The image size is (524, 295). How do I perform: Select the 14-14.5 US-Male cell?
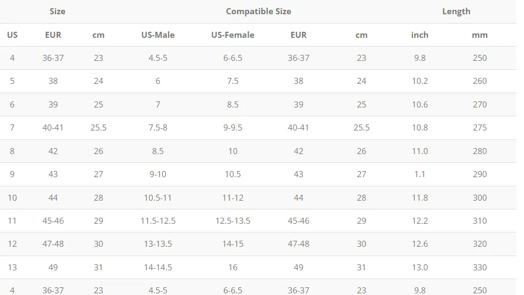157,267
